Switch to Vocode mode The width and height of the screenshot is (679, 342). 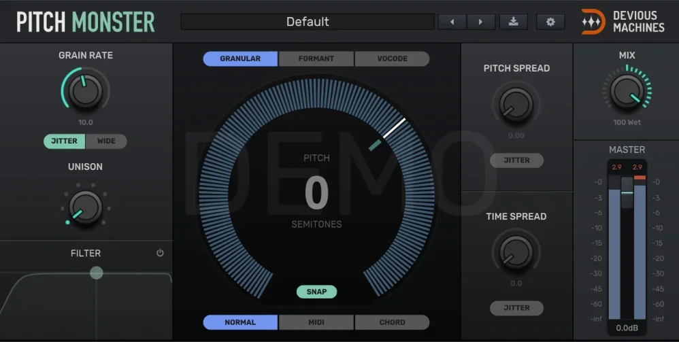click(393, 58)
